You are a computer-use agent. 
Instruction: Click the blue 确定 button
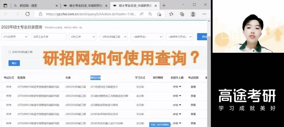click(x=14, y=63)
